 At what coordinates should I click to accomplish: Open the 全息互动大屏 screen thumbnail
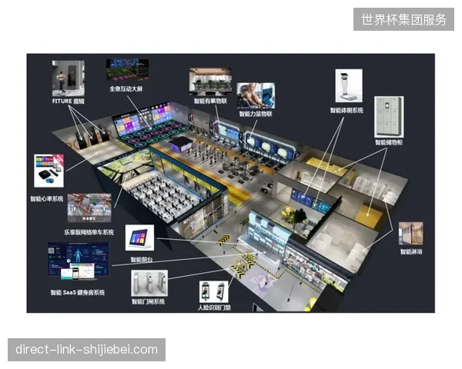tap(127, 69)
